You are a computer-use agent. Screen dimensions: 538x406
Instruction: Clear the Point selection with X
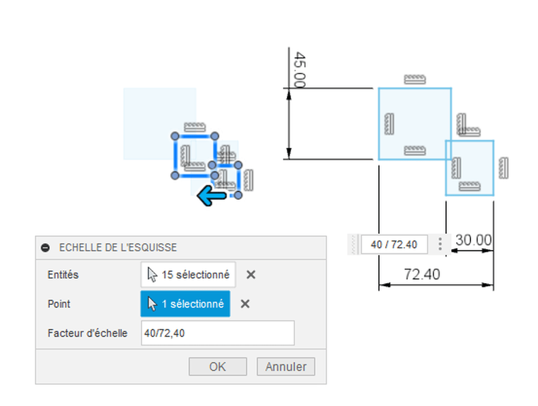coord(245,303)
